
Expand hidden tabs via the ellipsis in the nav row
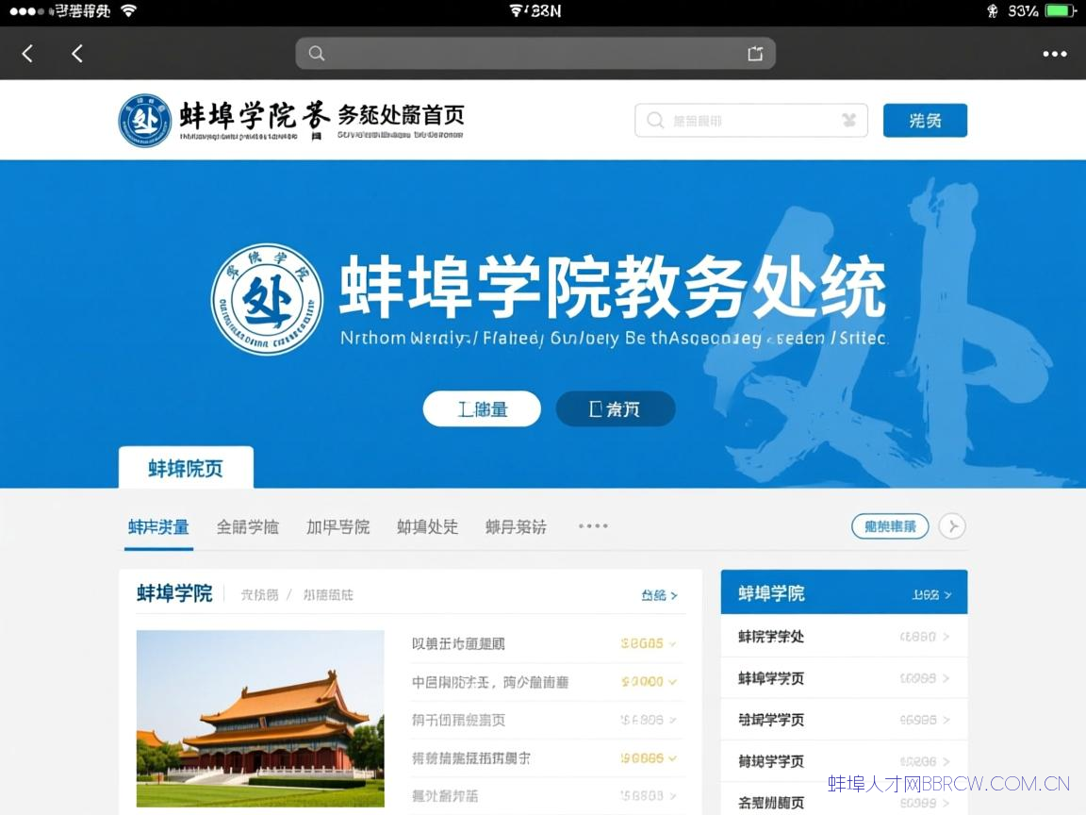(592, 526)
